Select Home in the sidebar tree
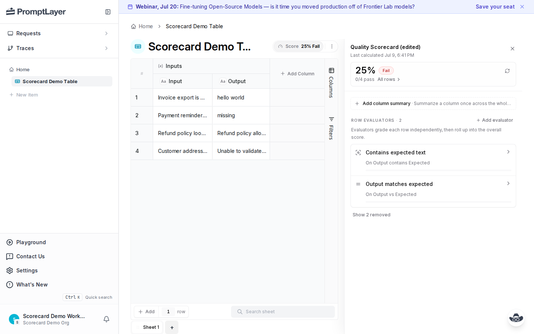534x334 pixels. (x=23, y=69)
